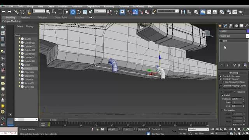The height and width of the screenshot is (140, 249).
Task: Click the Undo arrow icon
Action: coord(4,12)
